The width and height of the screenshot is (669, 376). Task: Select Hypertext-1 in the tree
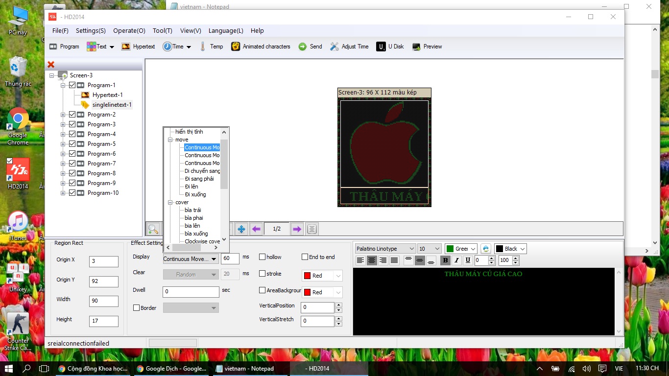pos(108,95)
